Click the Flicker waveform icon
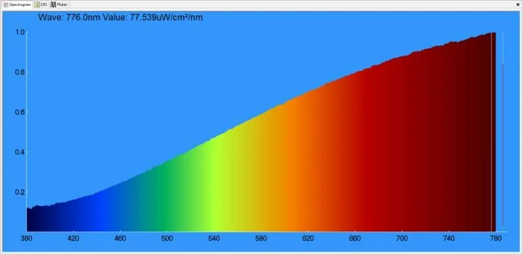523x255 pixels. click(53, 5)
